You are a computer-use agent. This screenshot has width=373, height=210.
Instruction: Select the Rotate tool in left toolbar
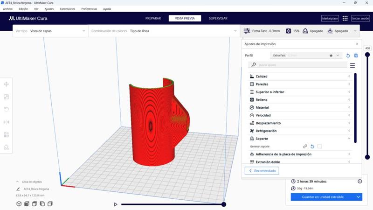[x=7, y=109]
